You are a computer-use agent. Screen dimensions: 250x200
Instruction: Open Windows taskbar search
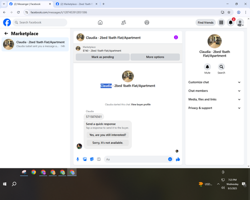pos(14,184)
